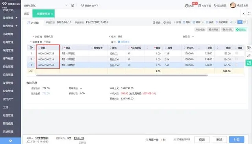Click the table column settings gear icon
Image resolution: width=252 pixels, height=144 pixels.
point(31,47)
